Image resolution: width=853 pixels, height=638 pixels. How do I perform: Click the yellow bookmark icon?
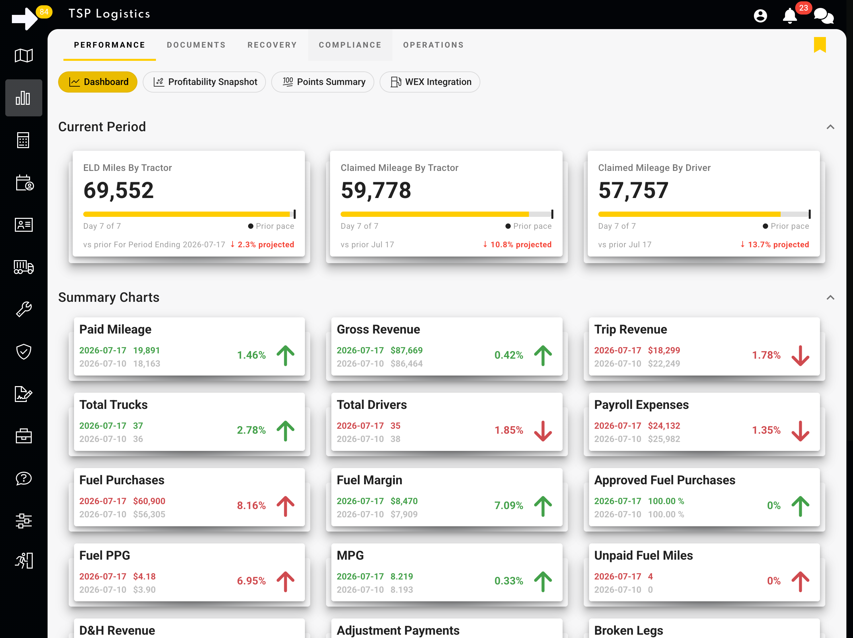tap(820, 45)
